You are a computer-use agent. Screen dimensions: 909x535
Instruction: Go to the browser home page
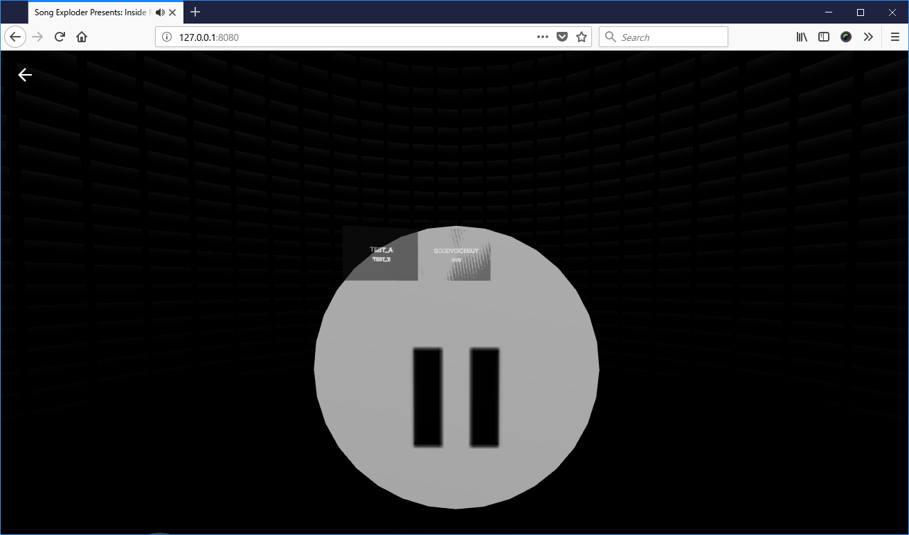pyautogui.click(x=82, y=37)
